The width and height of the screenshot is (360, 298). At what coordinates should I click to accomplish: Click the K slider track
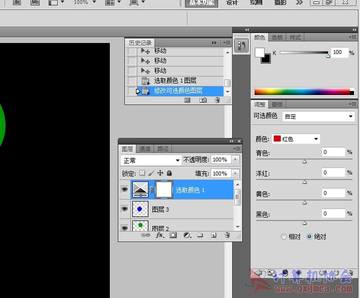click(304, 52)
